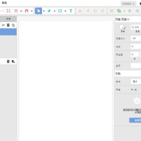Screen dimensions: 141x141
Task: Click the upward triangle flip icon
Action: [x=80, y=11]
